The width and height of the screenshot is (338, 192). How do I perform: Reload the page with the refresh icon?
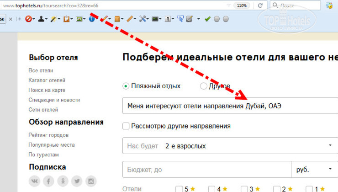[x=260, y=6]
